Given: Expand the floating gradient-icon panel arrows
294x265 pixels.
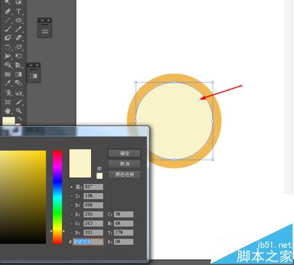Looking at the screenshot, I should [31, 65].
